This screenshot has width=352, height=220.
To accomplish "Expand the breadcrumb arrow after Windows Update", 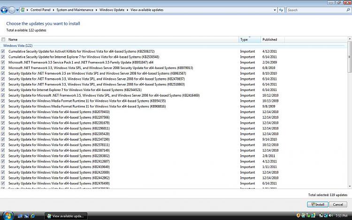I will pyautogui.click(x=128, y=10).
